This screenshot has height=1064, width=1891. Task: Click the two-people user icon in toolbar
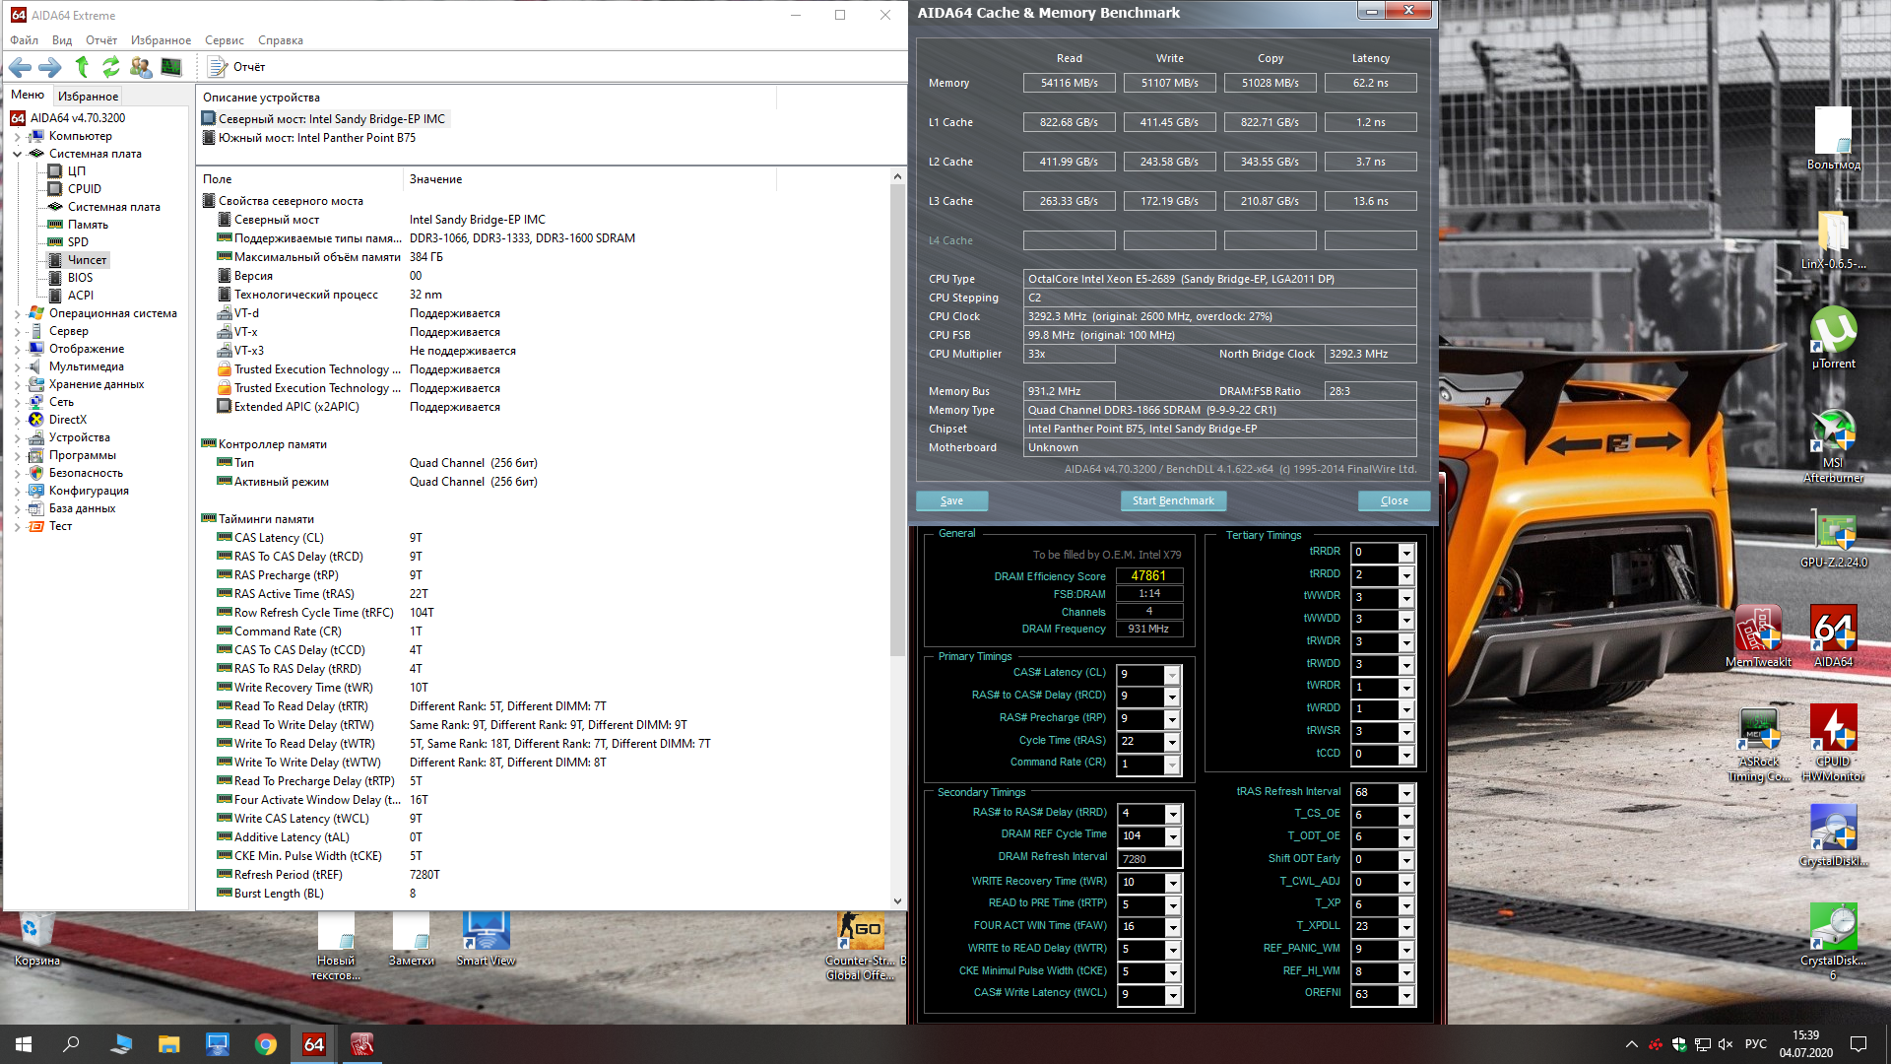coord(141,67)
